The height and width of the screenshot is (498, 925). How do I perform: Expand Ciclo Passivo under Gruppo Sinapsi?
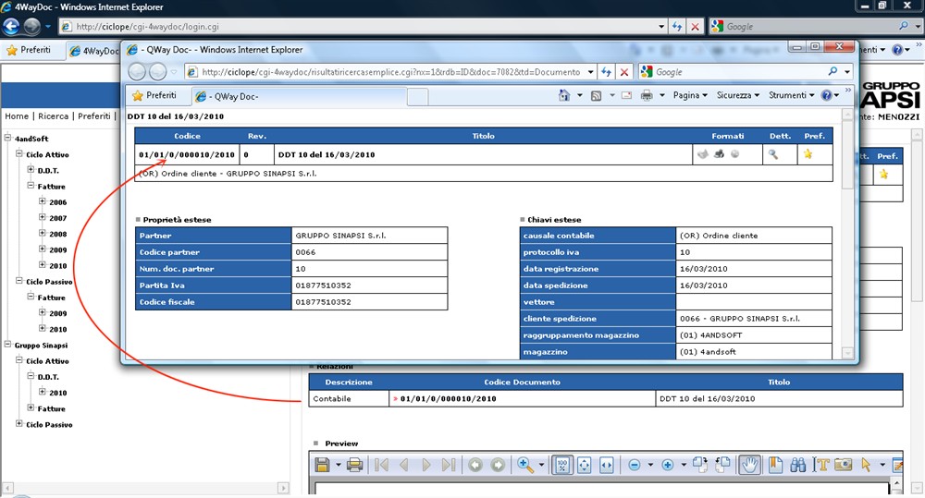pos(18,424)
